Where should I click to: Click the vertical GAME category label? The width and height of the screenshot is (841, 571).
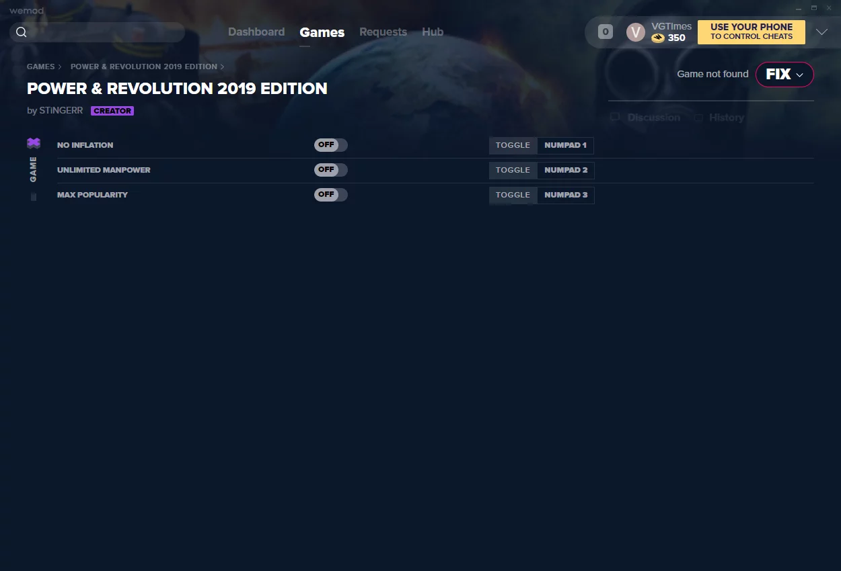(34, 169)
